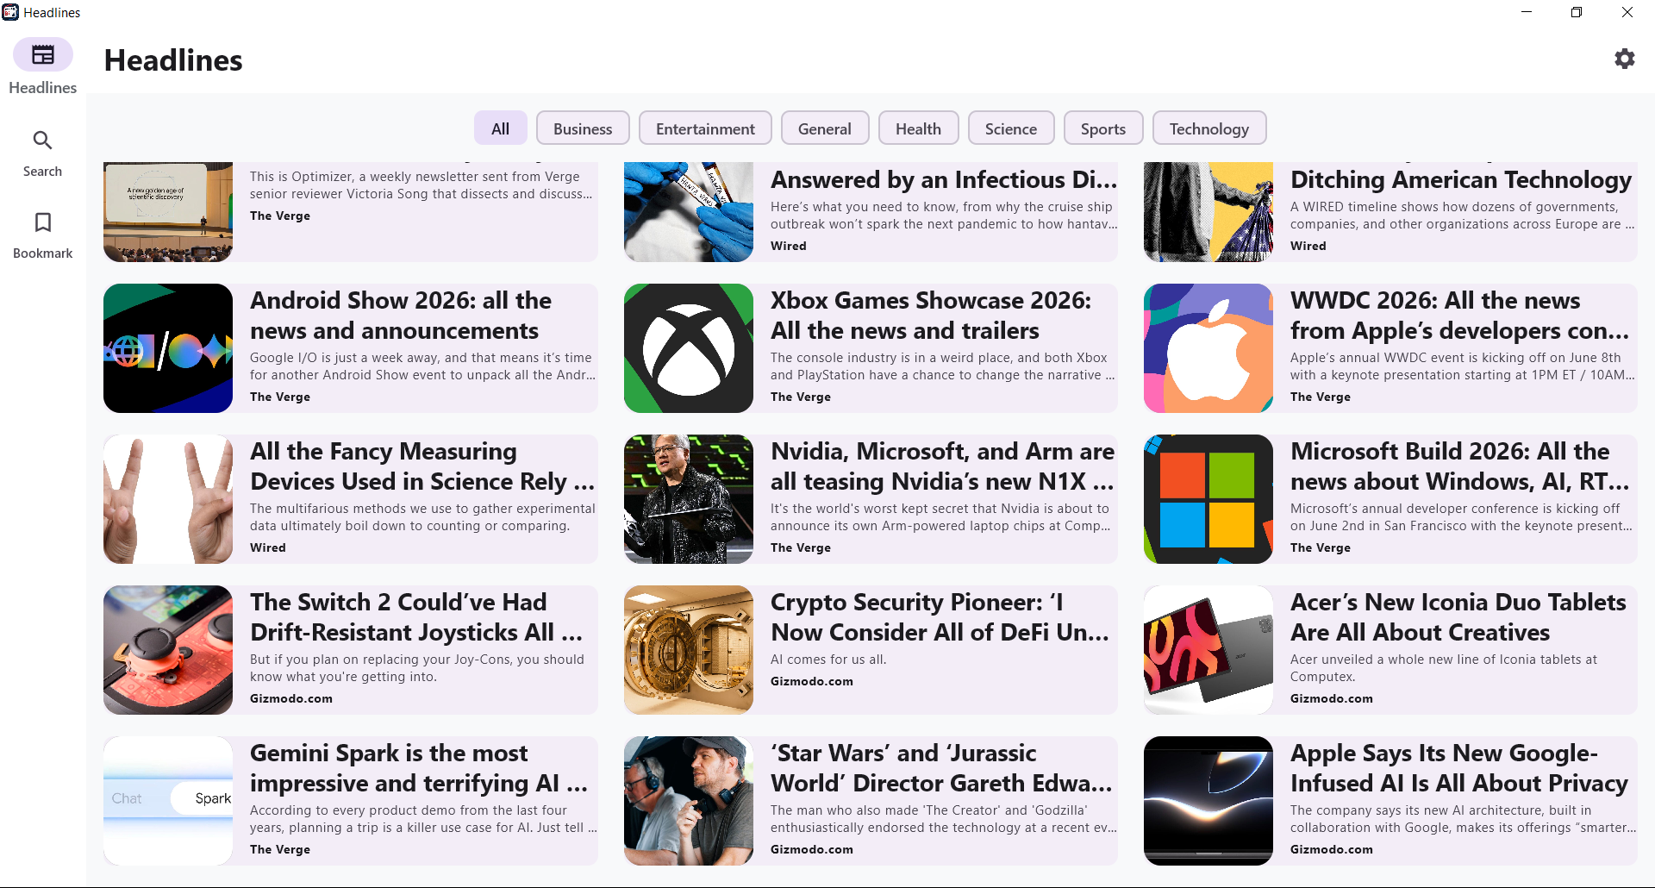Switch to Technology category
The height and width of the screenshot is (888, 1655).
click(1209, 128)
